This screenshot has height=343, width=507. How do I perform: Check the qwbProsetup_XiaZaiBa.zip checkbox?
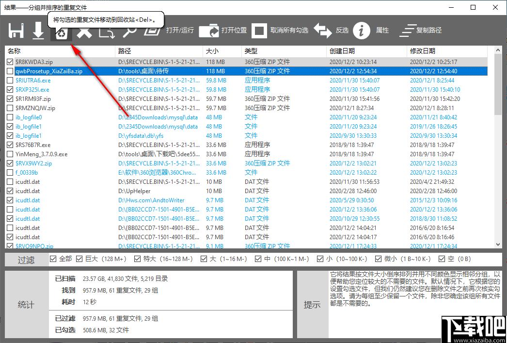pos(10,71)
